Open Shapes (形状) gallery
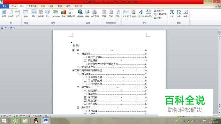 [48, 14]
